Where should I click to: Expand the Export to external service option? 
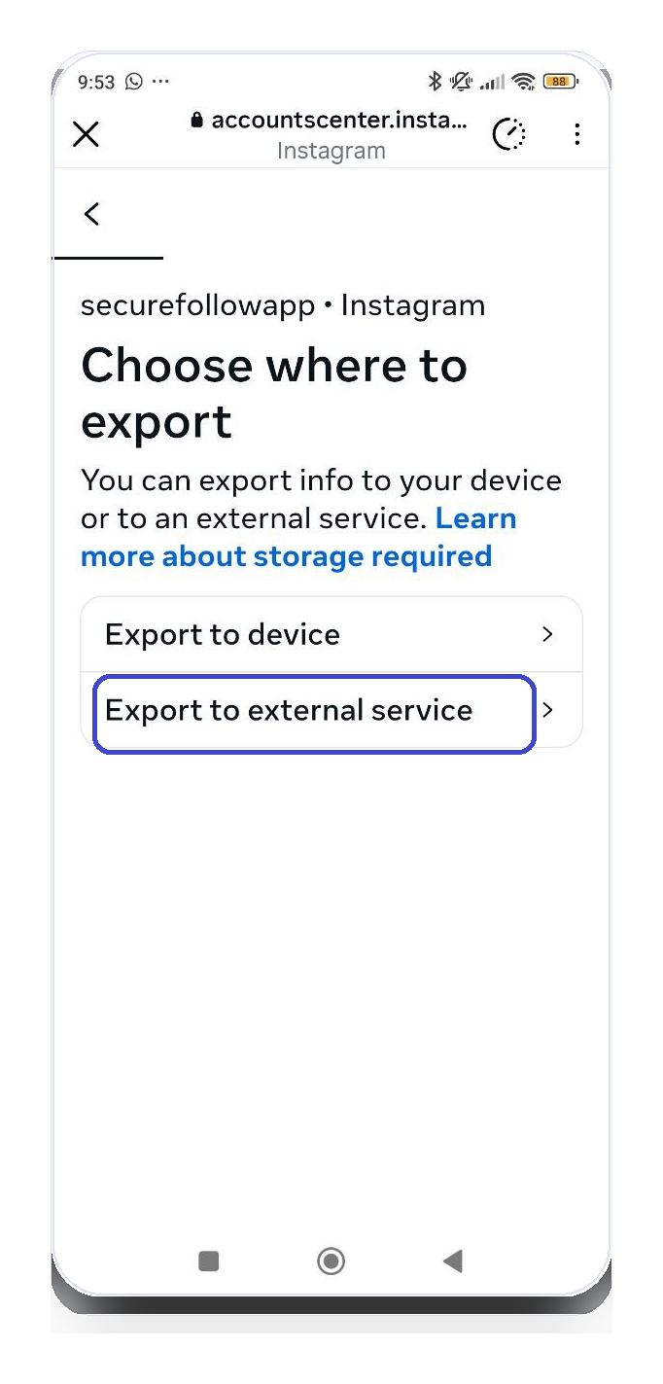coord(313,711)
